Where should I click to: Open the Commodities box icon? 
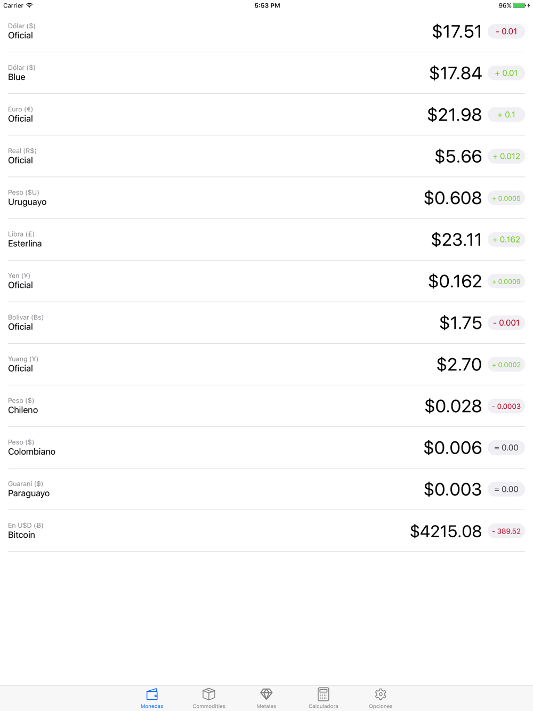(x=209, y=694)
